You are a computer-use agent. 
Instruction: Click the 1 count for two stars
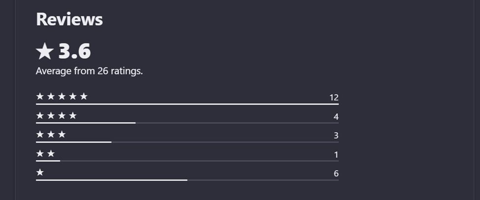[x=336, y=155]
